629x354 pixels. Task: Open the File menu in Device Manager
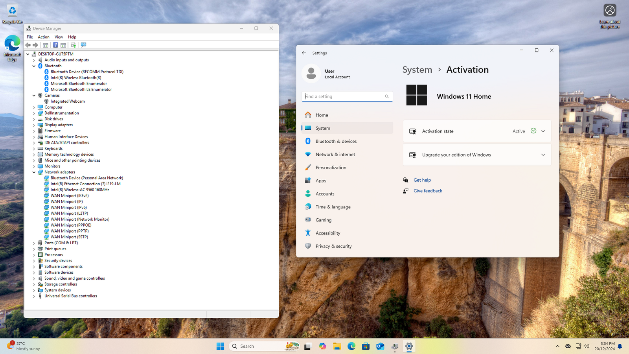pos(30,37)
